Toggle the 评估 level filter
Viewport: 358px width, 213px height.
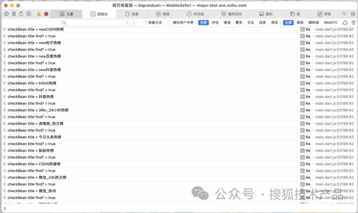215,22
